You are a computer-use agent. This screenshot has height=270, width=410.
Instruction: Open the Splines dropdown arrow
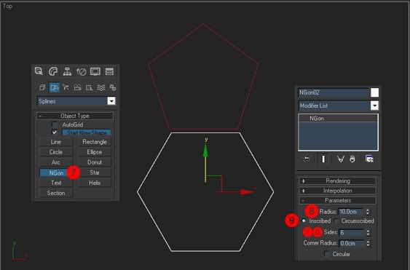[x=111, y=101]
